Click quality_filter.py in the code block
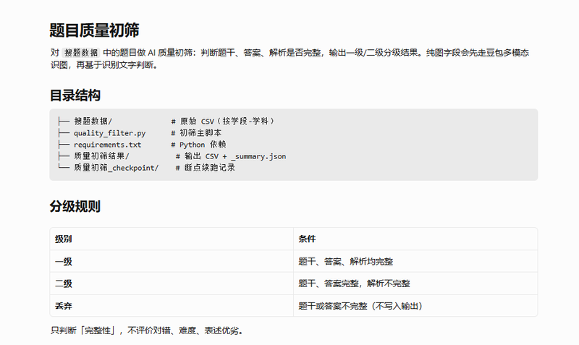579x345 pixels. click(110, 133)
